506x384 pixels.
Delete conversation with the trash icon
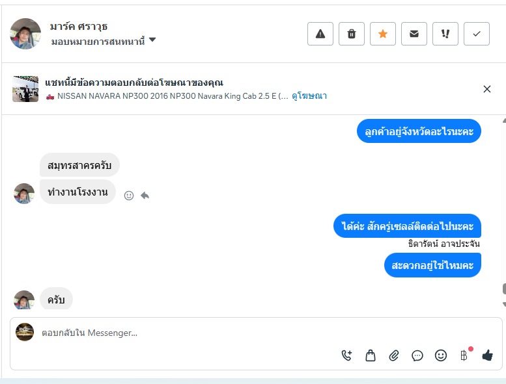coord(352,34)
